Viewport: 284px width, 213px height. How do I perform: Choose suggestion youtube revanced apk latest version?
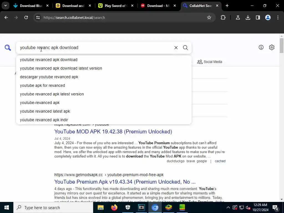[x=104, y=94]
